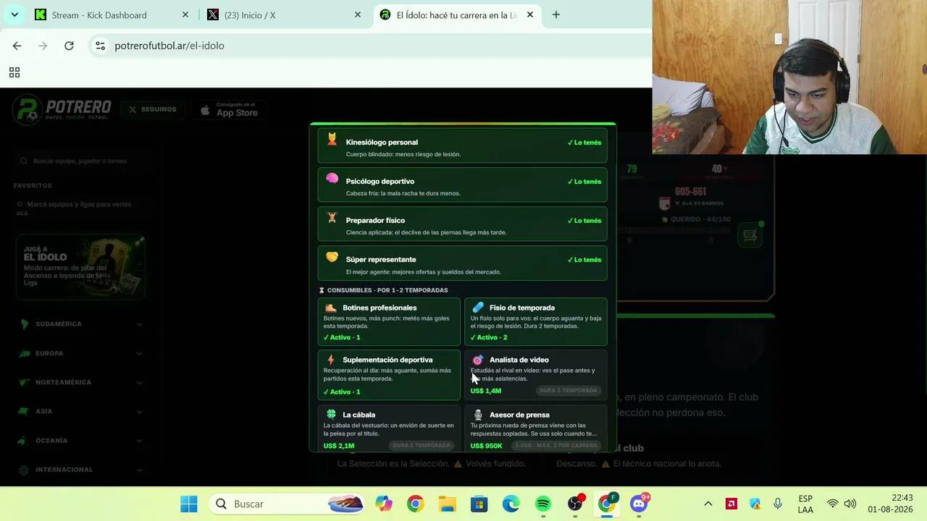Open Discord from the taskbar
Image resolution: width=927 pixels, height=521 pixels.
pyautogui.click(x=639, y=504)
